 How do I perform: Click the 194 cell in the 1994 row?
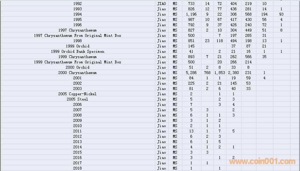click(264, 14)
